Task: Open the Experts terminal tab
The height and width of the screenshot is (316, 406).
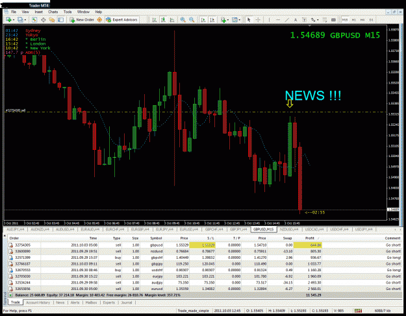Action: 108,302
